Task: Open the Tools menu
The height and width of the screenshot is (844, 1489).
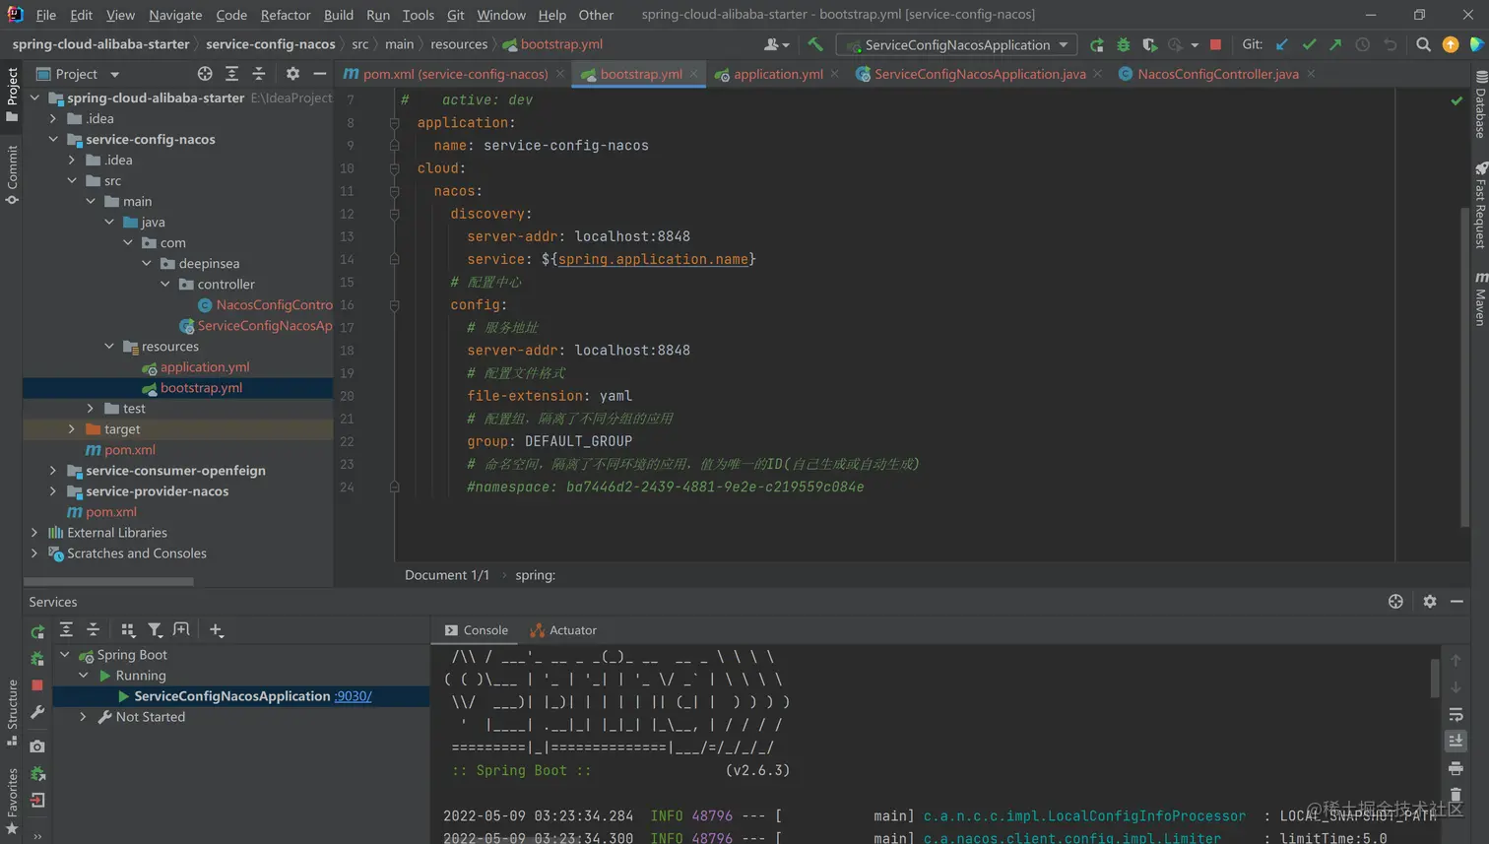Action: [x=418, y=15]
